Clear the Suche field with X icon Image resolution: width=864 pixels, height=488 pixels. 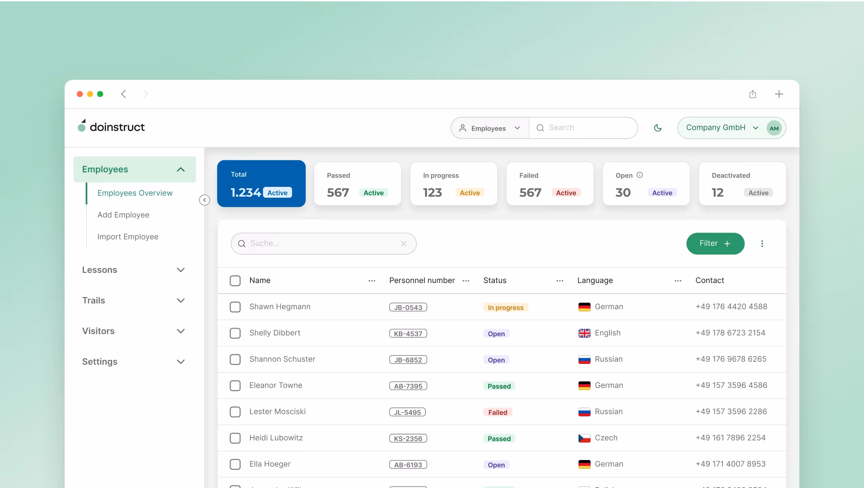coord(403,243)
